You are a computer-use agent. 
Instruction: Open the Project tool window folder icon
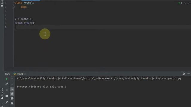[x=2, y=6]
